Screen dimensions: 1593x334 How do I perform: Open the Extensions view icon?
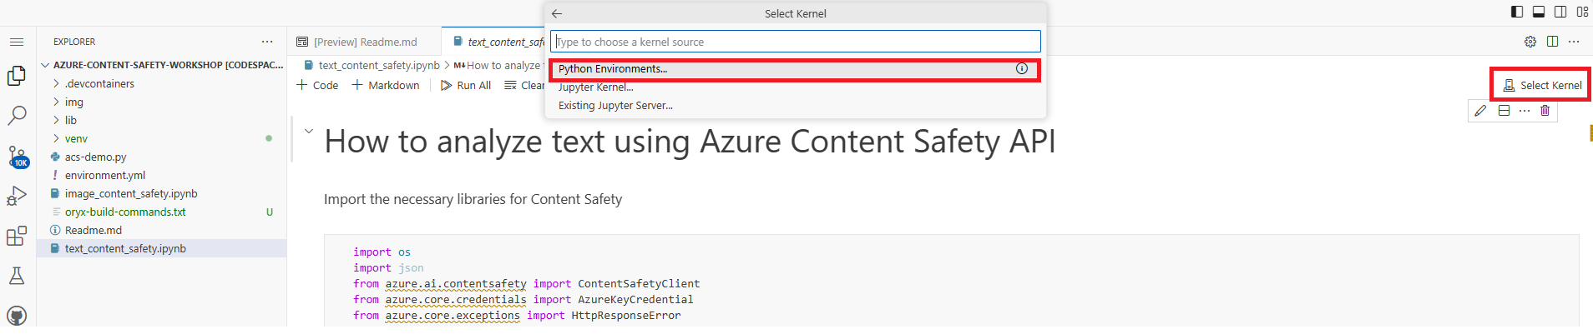[x=17, y=237]
